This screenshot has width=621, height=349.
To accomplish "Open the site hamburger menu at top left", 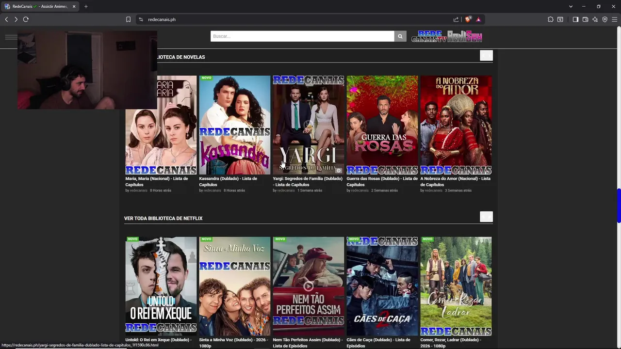I will [x=11, y=37].
